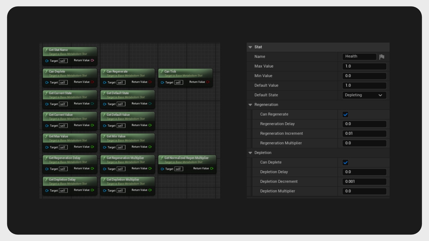Click the flag icon beside the Name field

point(382,57)
